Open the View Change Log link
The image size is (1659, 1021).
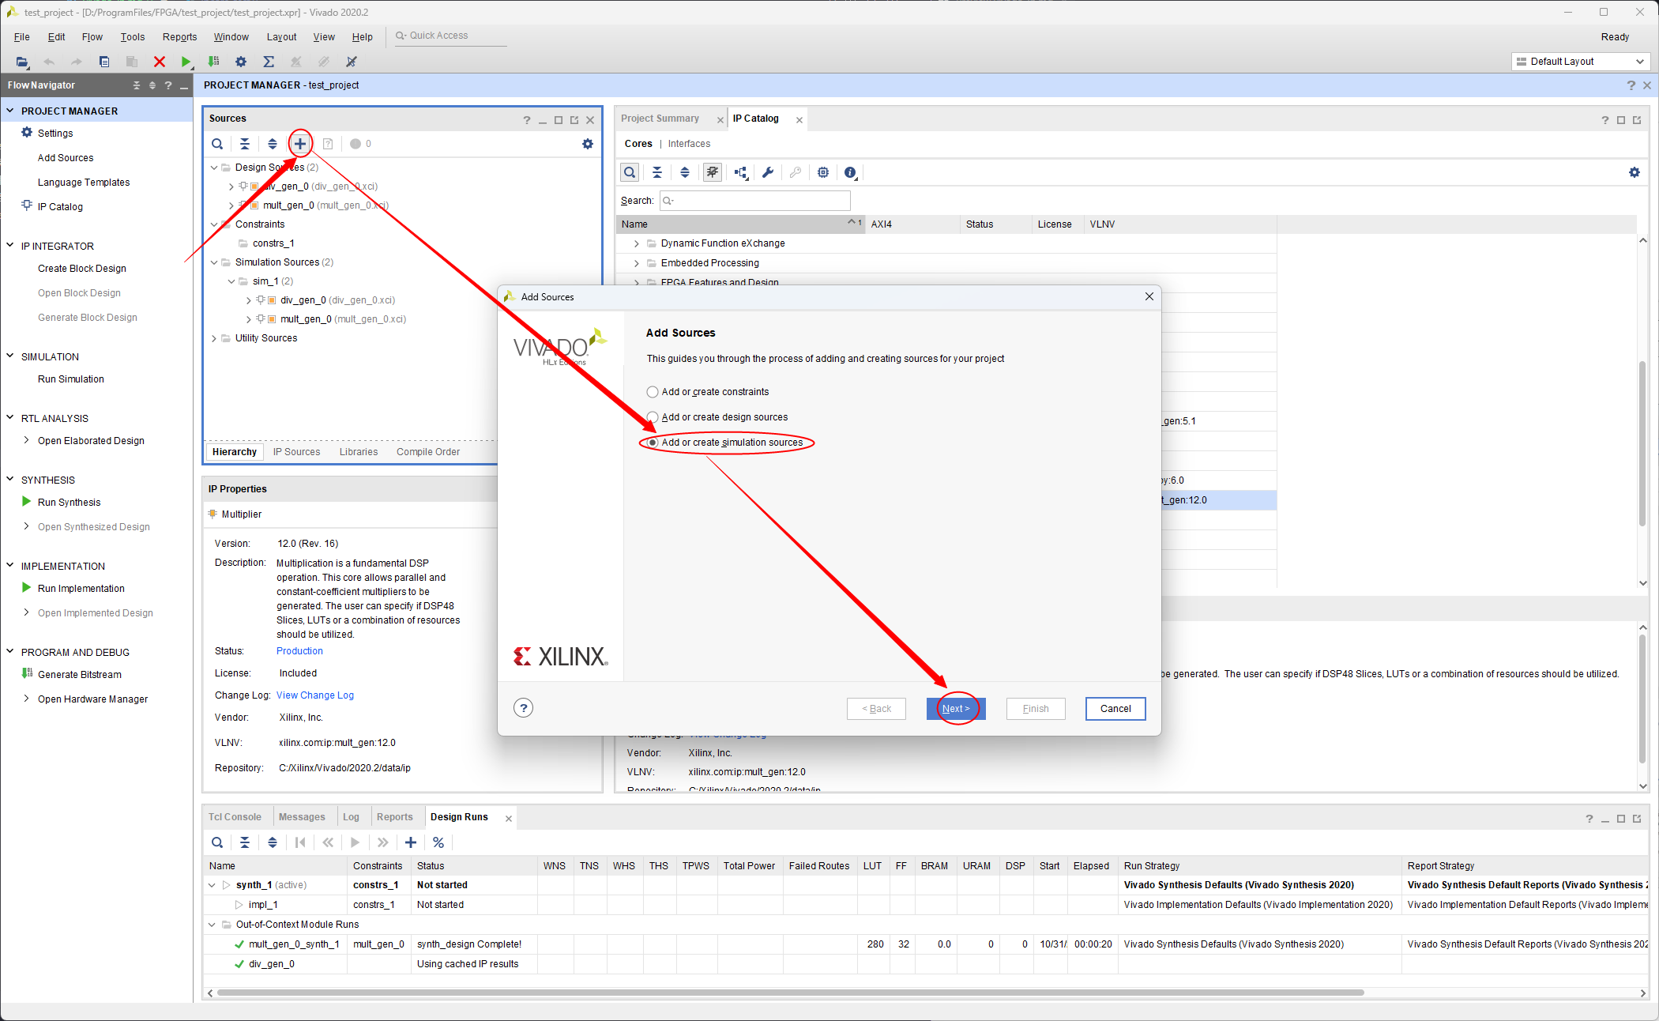point(314,695)
